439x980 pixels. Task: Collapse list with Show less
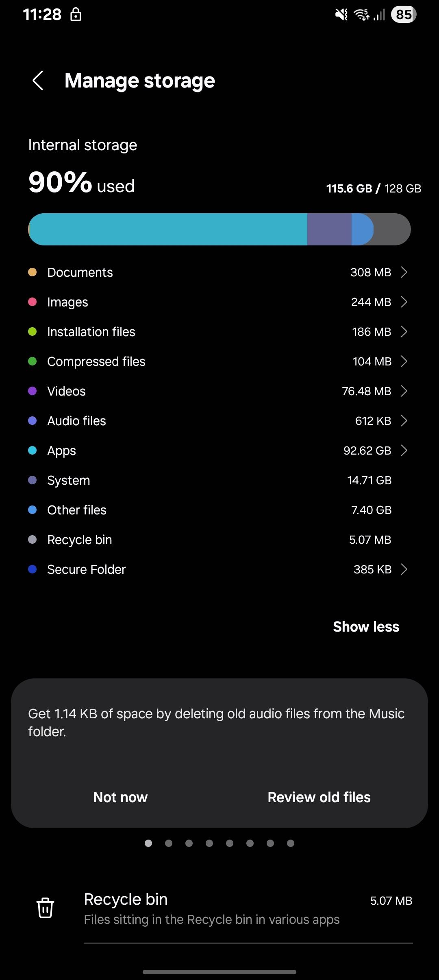tap(366, 627)
